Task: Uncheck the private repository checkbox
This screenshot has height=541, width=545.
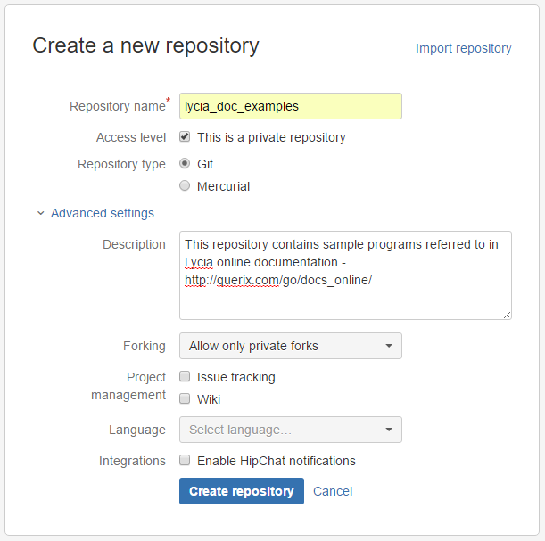Action: [x=185, y=137]
